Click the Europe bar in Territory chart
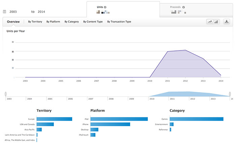This screenshot has height=147, width=236. 54,119
